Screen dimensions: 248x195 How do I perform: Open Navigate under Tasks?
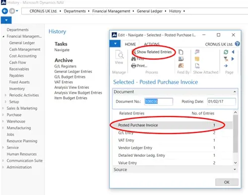pos(62,50)
